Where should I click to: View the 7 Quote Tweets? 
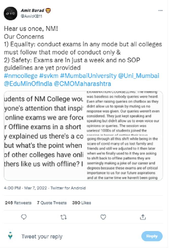tap(52, 203)
